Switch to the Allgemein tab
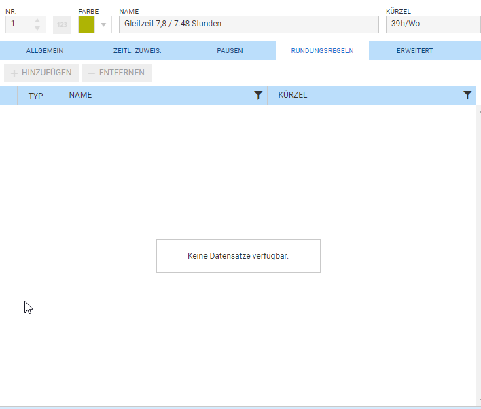 pos(45,51)
